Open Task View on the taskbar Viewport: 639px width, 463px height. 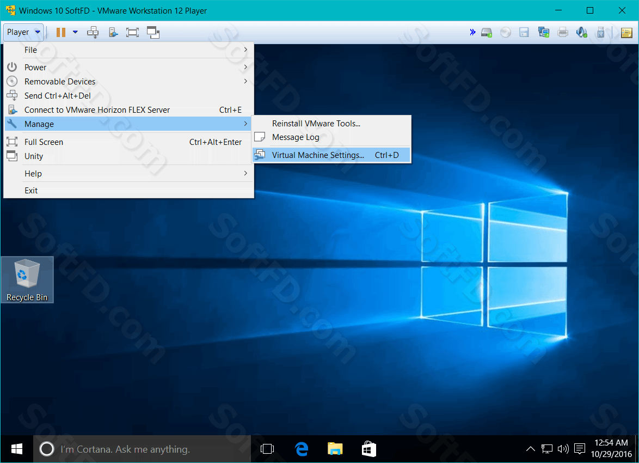pyautogui.click(x=267, y=449)
